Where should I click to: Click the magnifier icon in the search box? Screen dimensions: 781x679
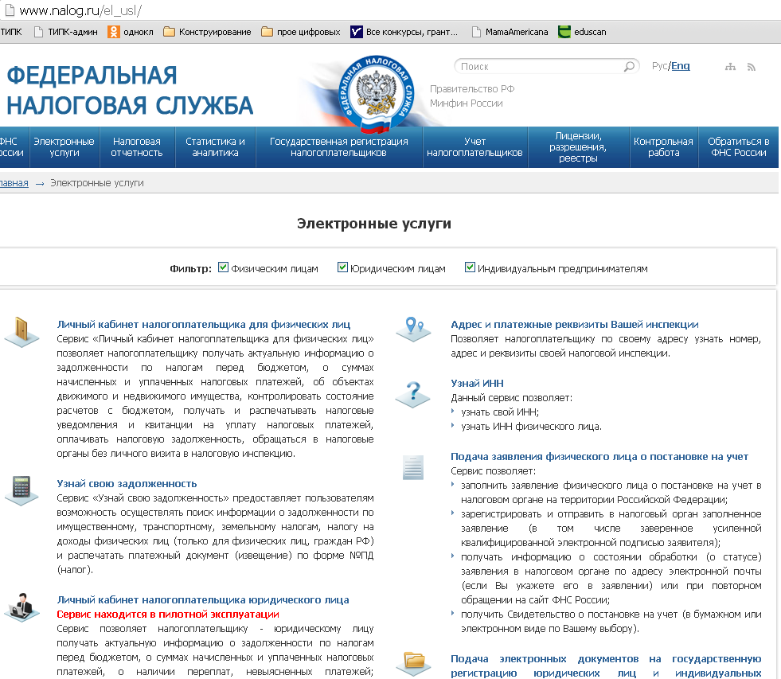(x=629, y=67)
